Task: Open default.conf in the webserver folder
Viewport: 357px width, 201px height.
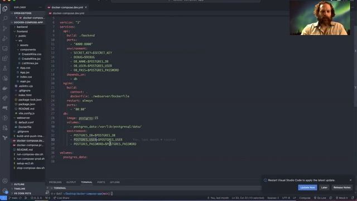Action: tap(26, 122)
